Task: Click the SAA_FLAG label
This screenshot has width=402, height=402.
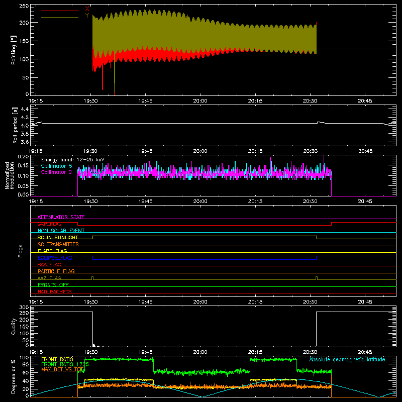Action: (x=49, y=264)
